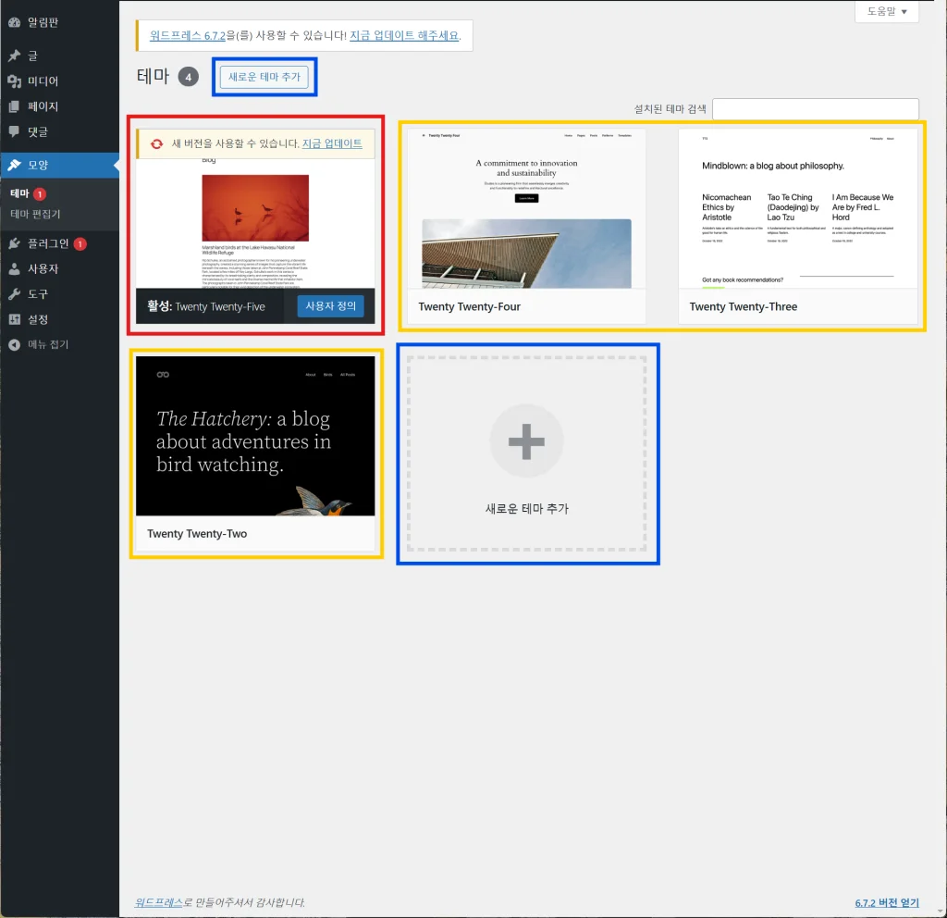Image resolution: width=947 pixels, height=918 pixels.
Task: Open the 페이지 menu item
Action: (59, 106)
